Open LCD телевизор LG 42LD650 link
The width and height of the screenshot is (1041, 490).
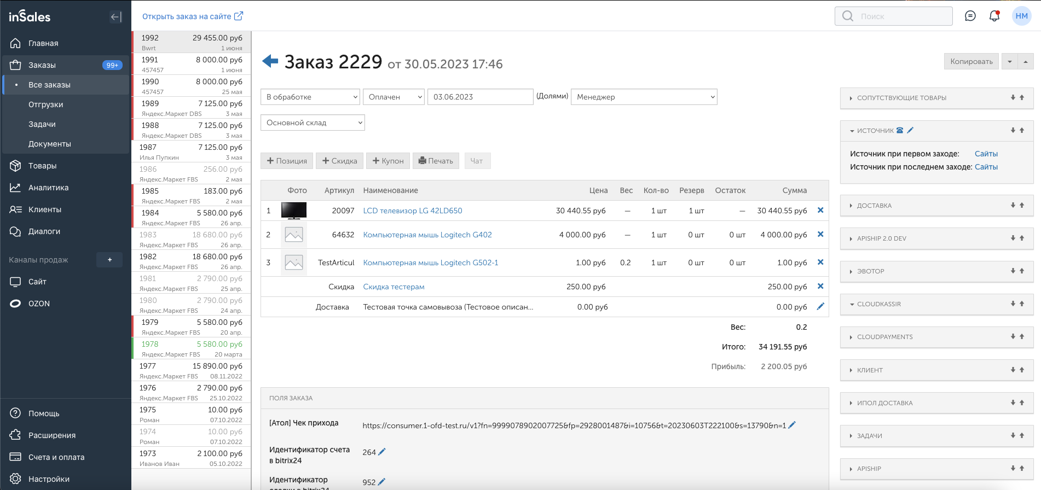[x=413, y=211]
